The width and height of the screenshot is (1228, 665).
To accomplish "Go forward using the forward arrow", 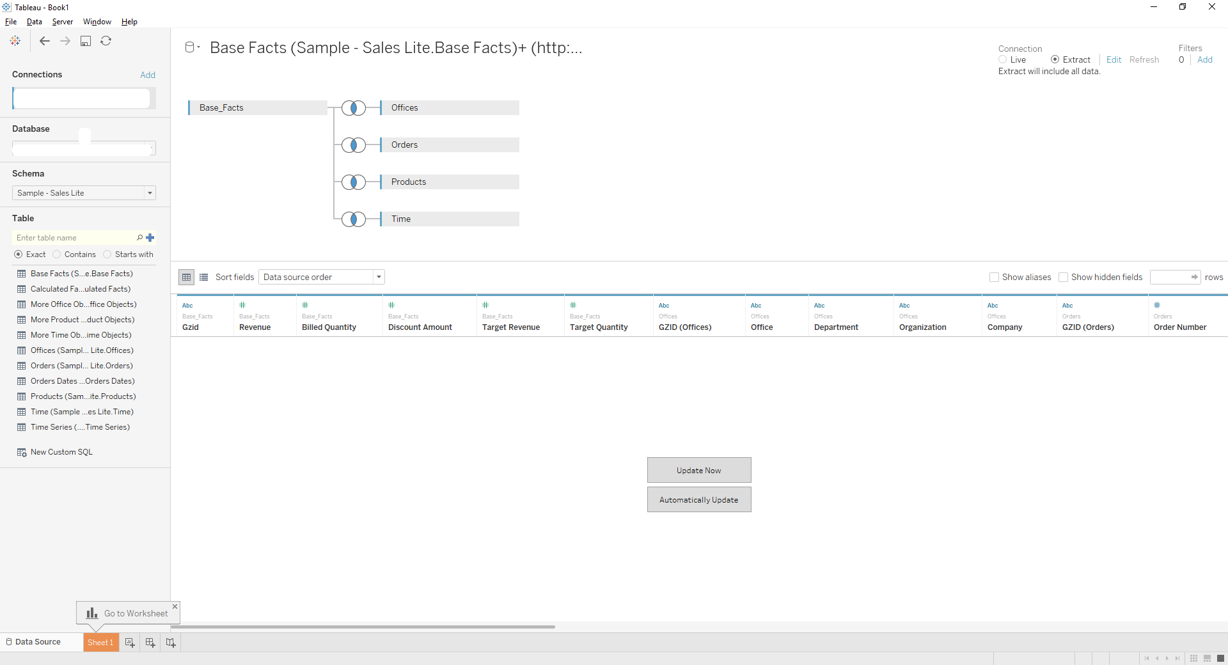I will 65,41.
